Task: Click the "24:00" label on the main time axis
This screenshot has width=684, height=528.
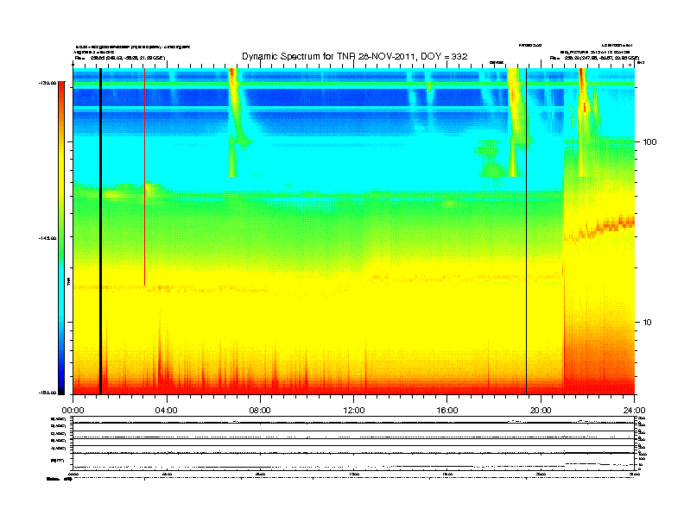Action: point(634,411)
